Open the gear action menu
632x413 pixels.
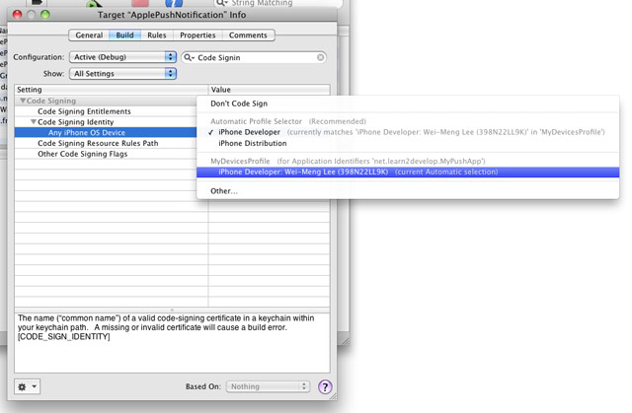pos(28,386)
